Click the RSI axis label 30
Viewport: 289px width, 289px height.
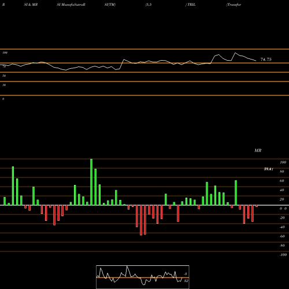4,85
